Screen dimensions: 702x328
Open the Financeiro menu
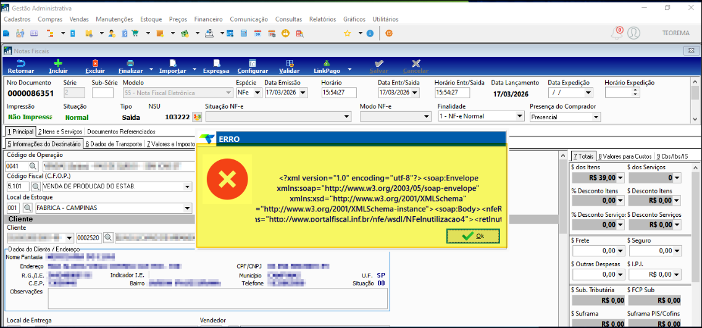[x=208, y=19]
